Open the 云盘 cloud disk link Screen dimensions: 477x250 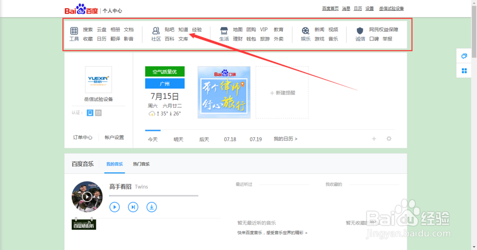tap(102, 30)
